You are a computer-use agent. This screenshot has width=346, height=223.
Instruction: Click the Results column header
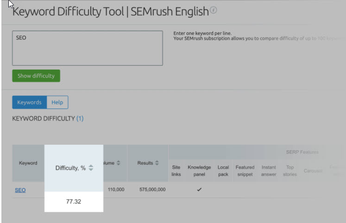coord(148,163)
